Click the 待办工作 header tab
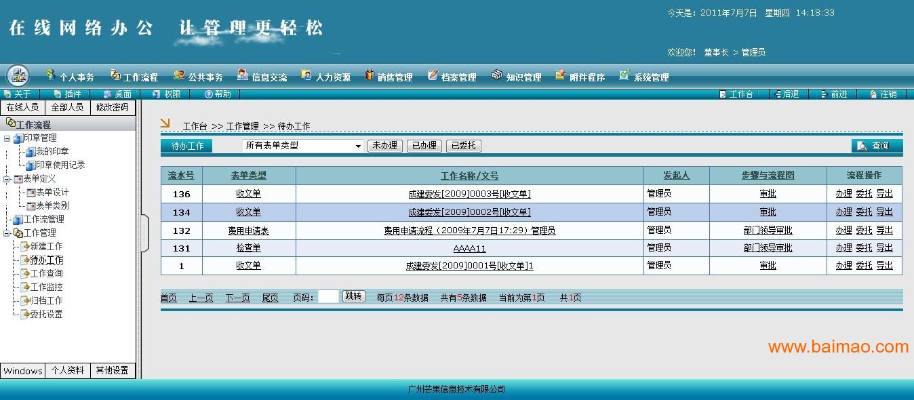The height and width of the screenshot is (400, 914). pyautogui.click(x=186, y=146)
